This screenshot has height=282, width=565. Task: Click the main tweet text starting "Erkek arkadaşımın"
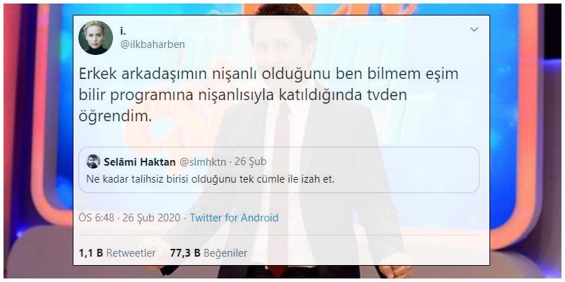[x=268, y=95]
